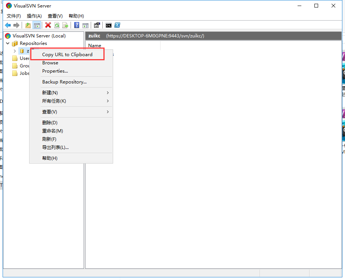Launch the command prompt toolbar icon
This screenshot has height=280, width=345.
(x=109, y=25)
